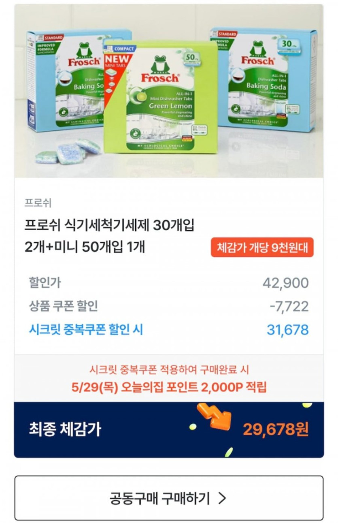Select the 최종 체감가 label
This screenshot has height=523, width=338.
point(65,429)
